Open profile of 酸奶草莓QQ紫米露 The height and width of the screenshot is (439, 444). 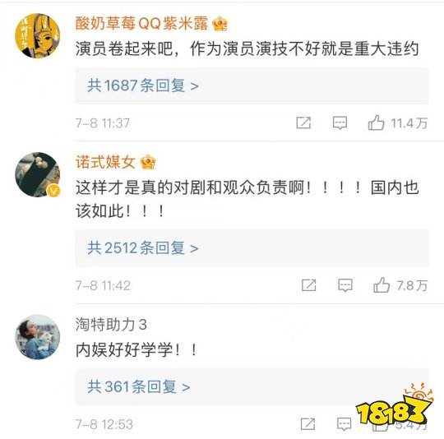coord(141,23)
